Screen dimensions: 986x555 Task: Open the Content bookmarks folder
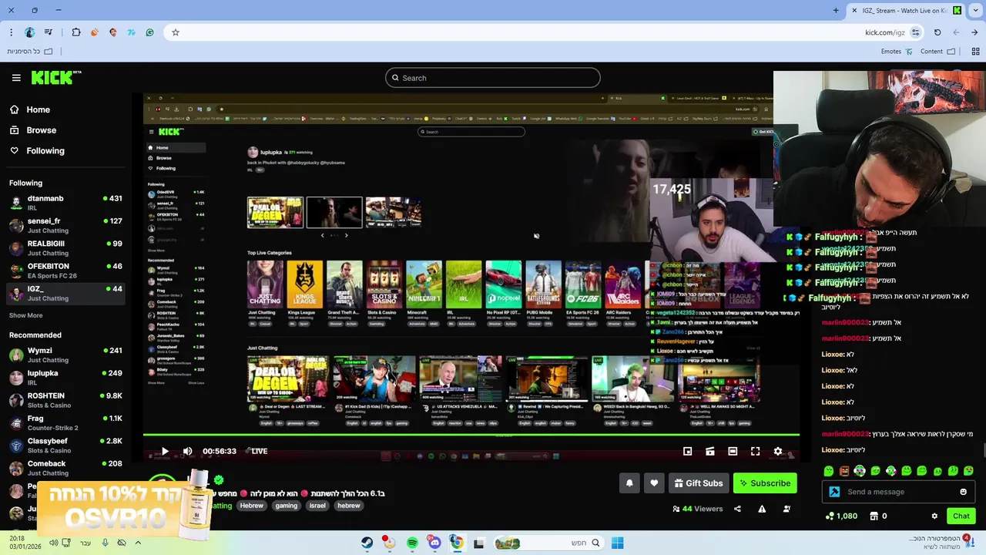tap(937, 52)
